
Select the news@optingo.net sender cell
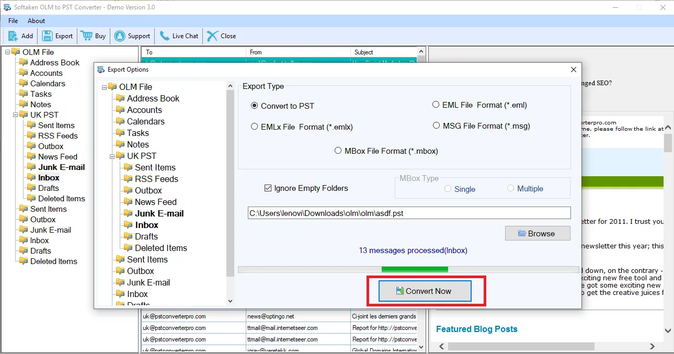(298, 316)
